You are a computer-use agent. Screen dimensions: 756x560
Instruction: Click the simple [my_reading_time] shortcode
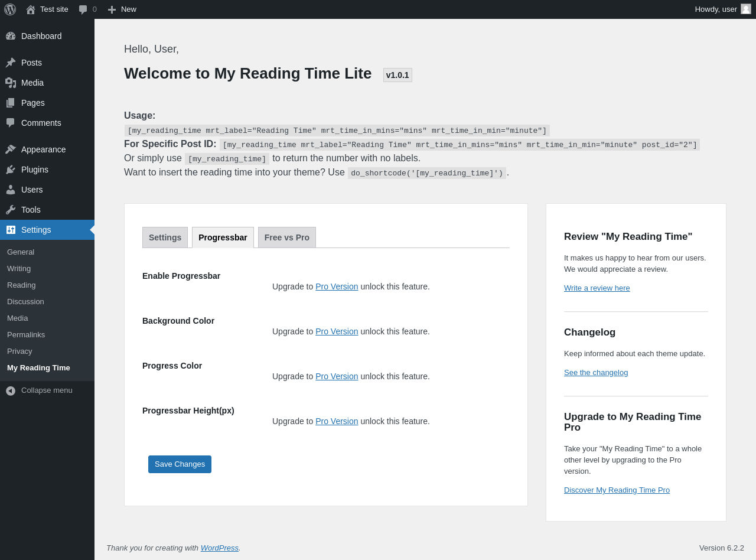[227, 159]
